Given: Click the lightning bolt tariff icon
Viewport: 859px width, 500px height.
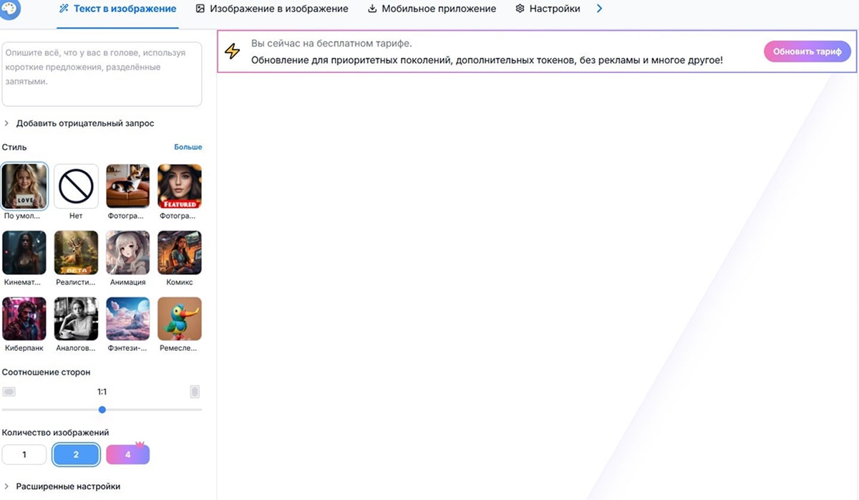Looking at the screenshot, I should (233, 52).
